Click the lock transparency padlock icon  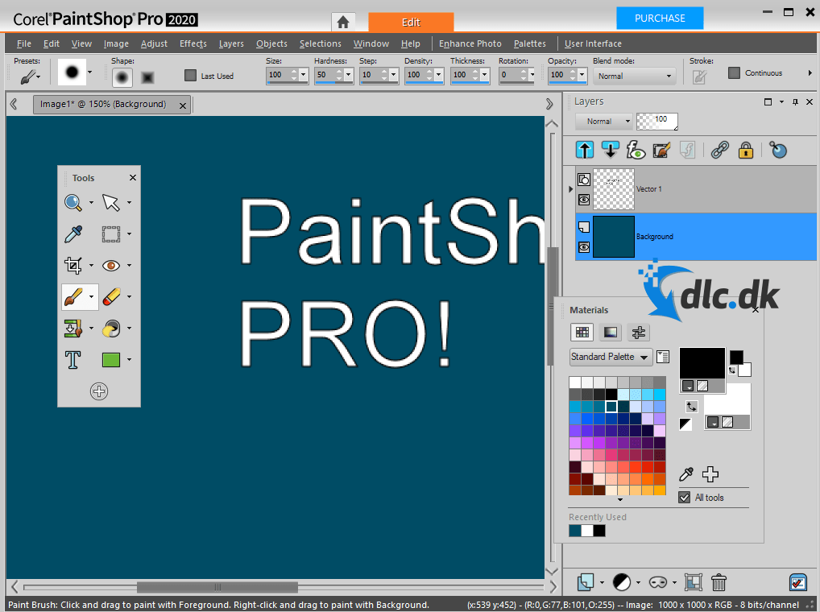[x=746, y=150]
